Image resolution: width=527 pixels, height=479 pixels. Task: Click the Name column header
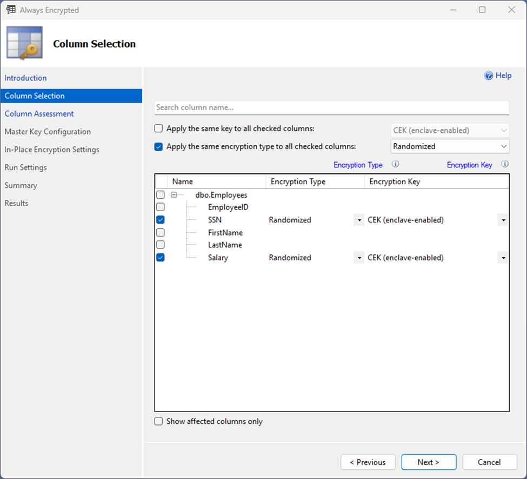tap(217, 181)
